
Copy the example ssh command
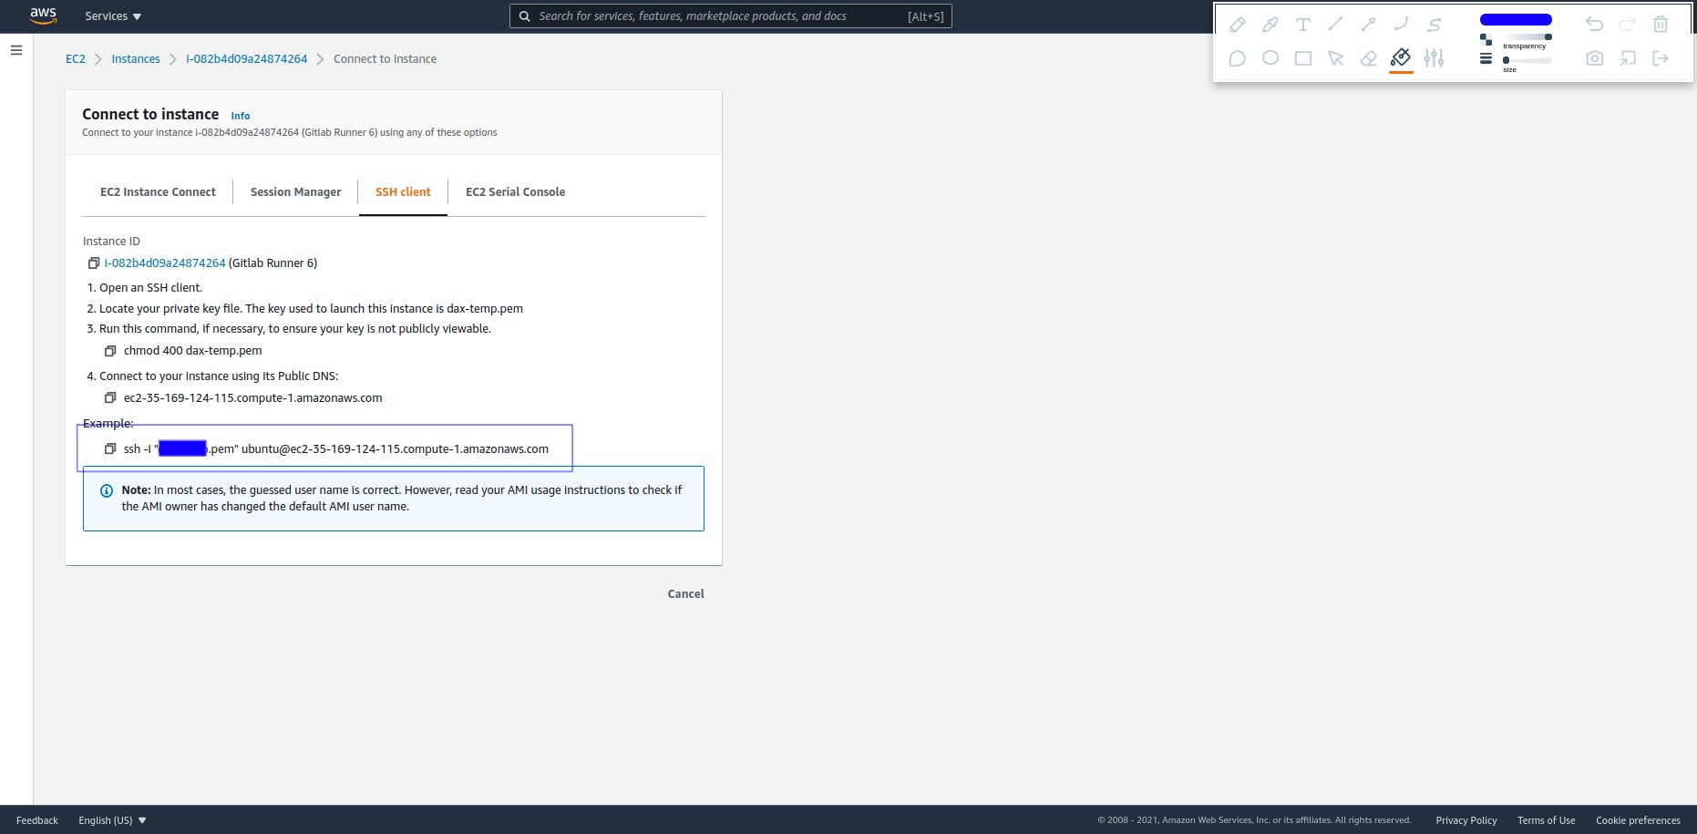110,449
